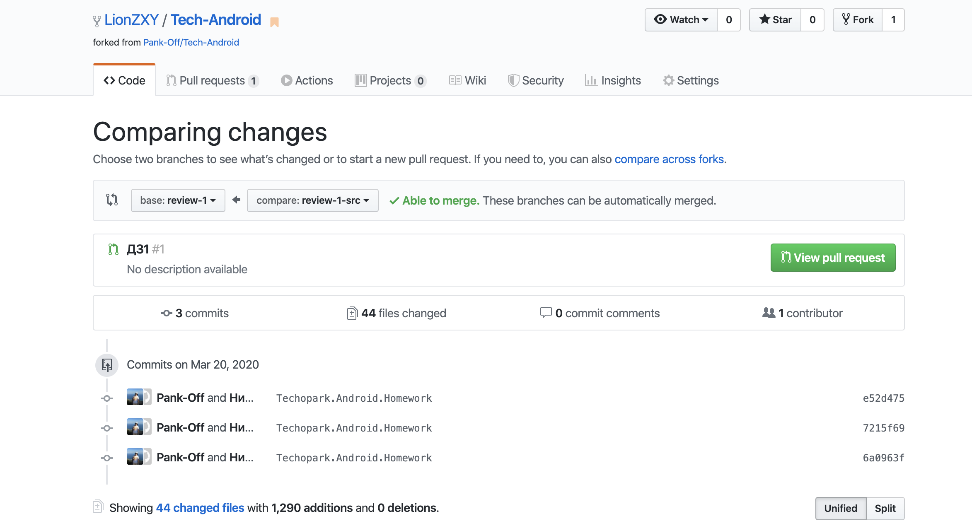Click the green checkmark before Able to merge

click(394, 201)
